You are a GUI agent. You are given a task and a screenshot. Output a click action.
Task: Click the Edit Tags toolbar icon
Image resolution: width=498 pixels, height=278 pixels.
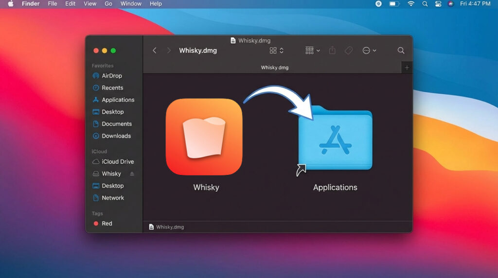pos(348,51)
